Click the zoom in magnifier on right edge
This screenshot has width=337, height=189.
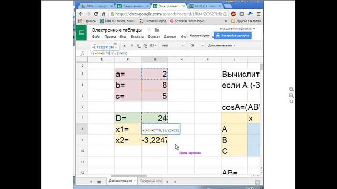[x=291, y=89]
